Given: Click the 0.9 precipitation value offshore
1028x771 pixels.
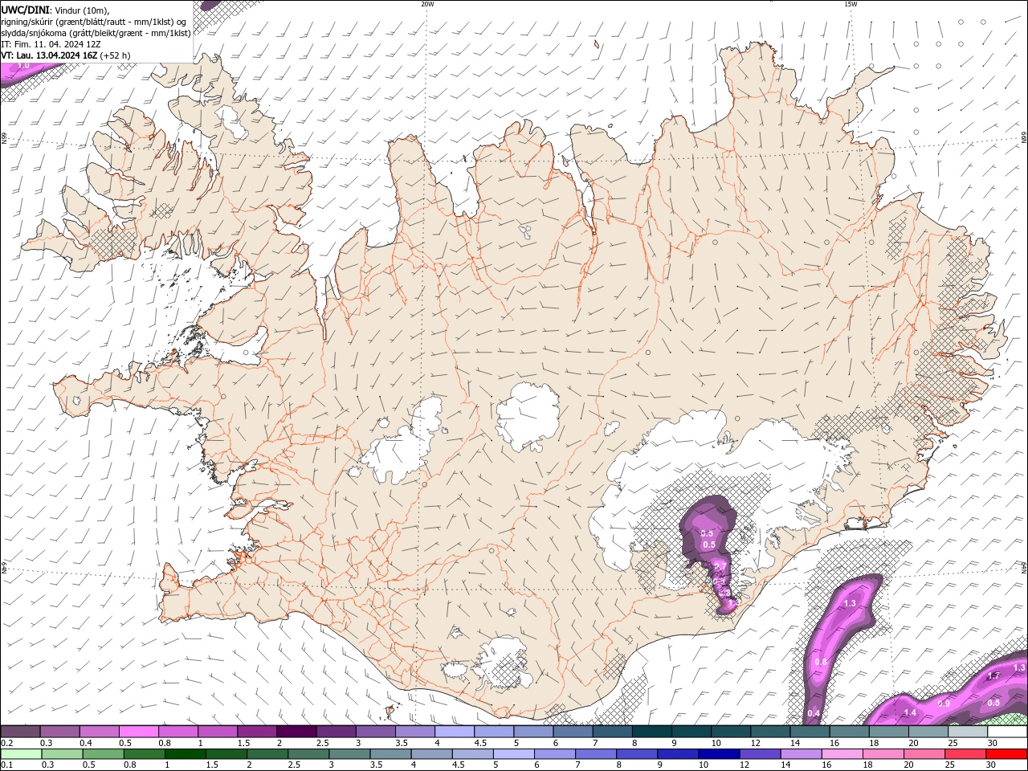Looking at the screenshot, I should pos(944,704).
